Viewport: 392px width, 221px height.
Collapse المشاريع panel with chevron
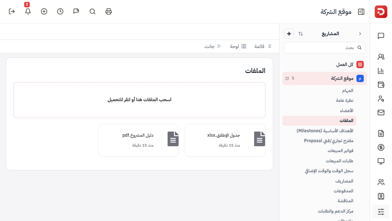click(360, 34)
